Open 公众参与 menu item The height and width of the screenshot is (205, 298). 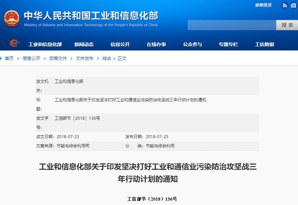192,44
